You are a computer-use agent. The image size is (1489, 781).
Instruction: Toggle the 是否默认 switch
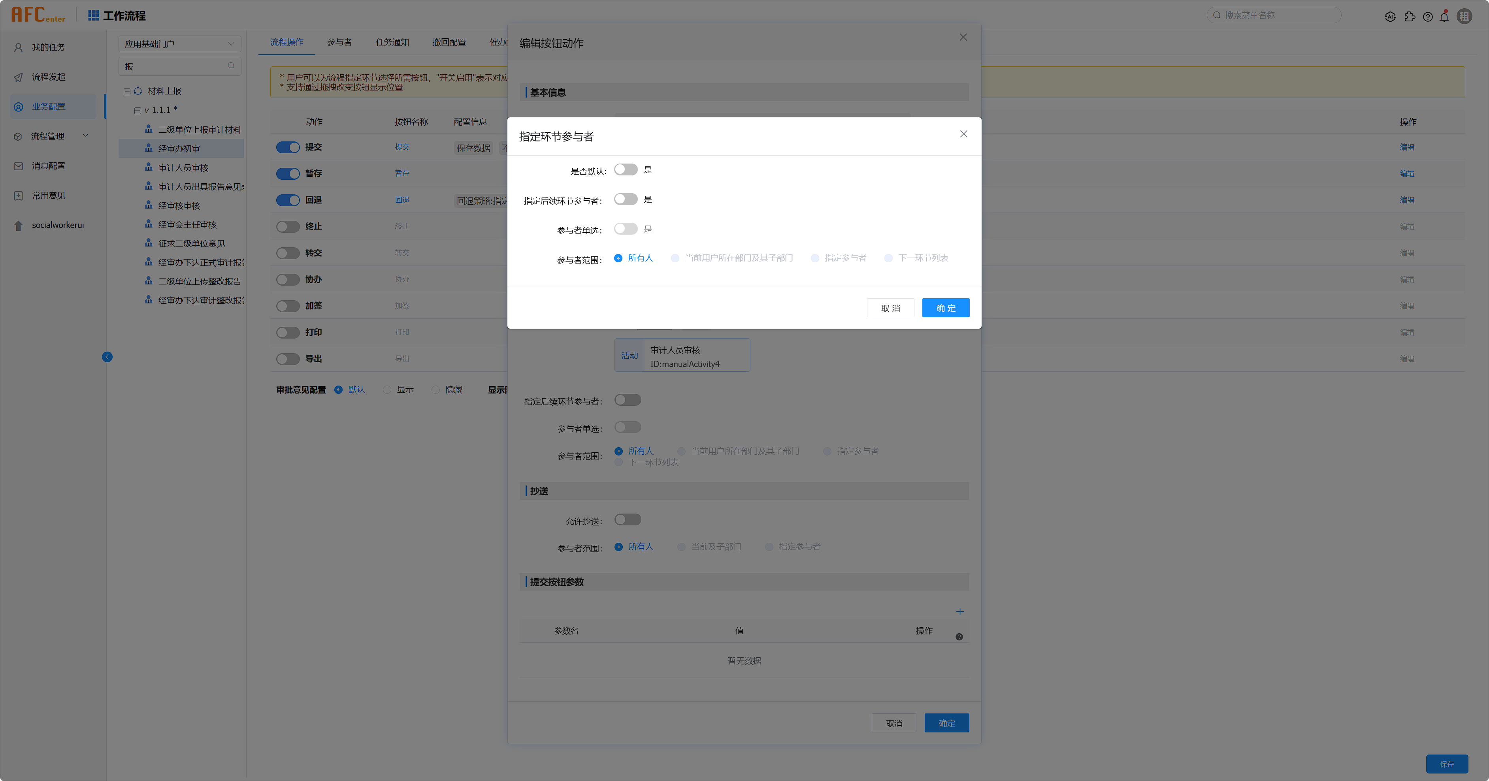(x=626, y=170)
